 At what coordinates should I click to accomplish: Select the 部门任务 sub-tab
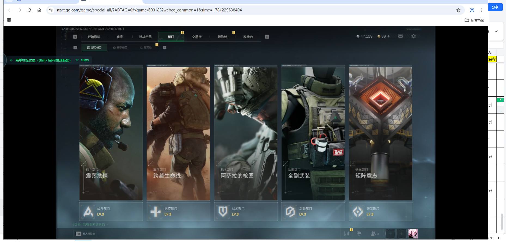(x=94, y=48)
